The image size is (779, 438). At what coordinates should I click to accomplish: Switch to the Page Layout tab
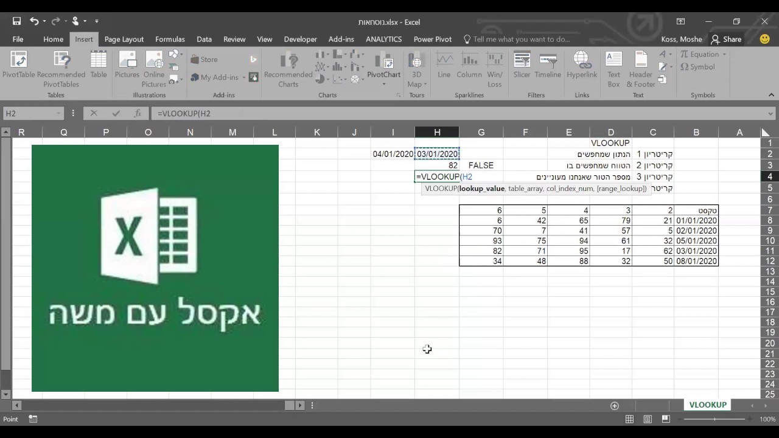[x=124, y=39]
